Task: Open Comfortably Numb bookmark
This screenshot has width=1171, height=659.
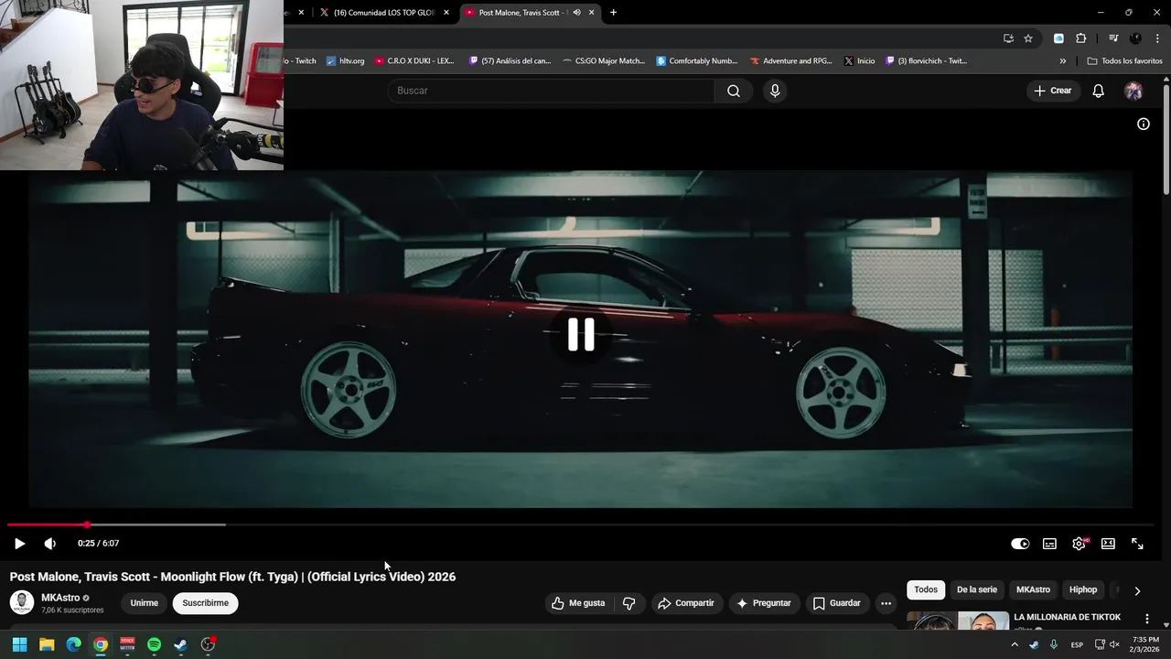Action: (697, 61)
